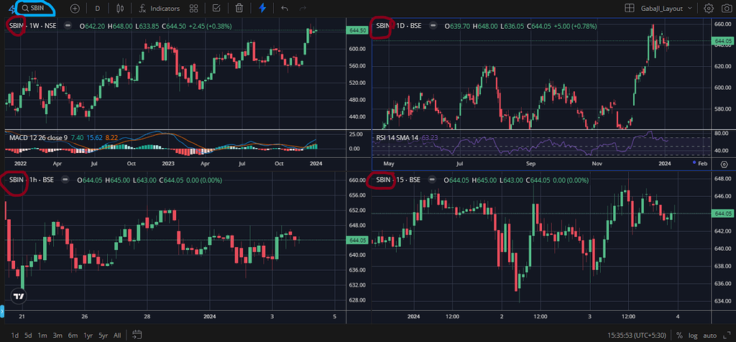This screenshot has width=736, height=342.
Task: Click the checkbox icon in top toolbar
Action: coord(217,9)
